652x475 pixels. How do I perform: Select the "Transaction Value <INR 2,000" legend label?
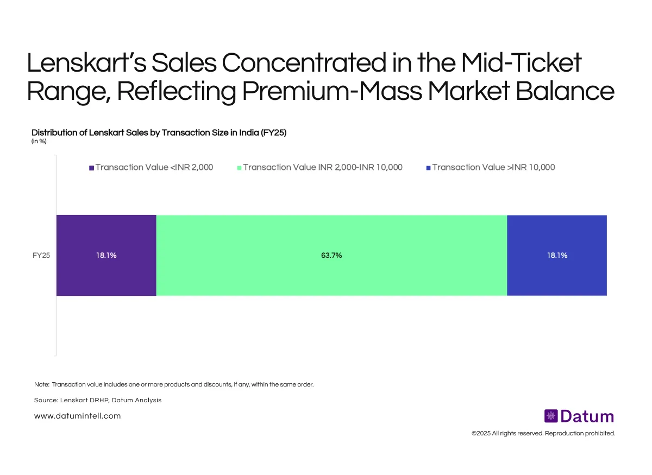pos(154,167)
